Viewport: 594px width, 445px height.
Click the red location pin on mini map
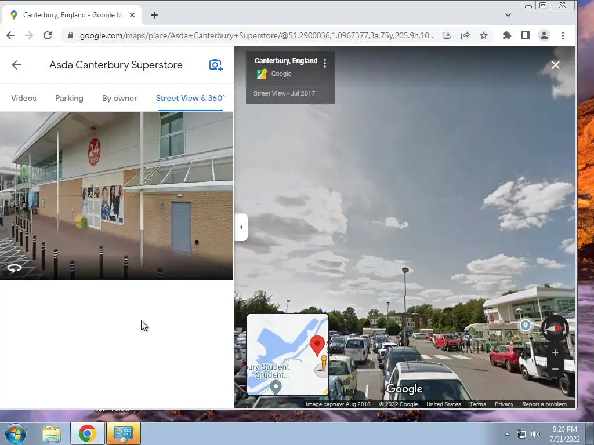[x=317, y=345]
